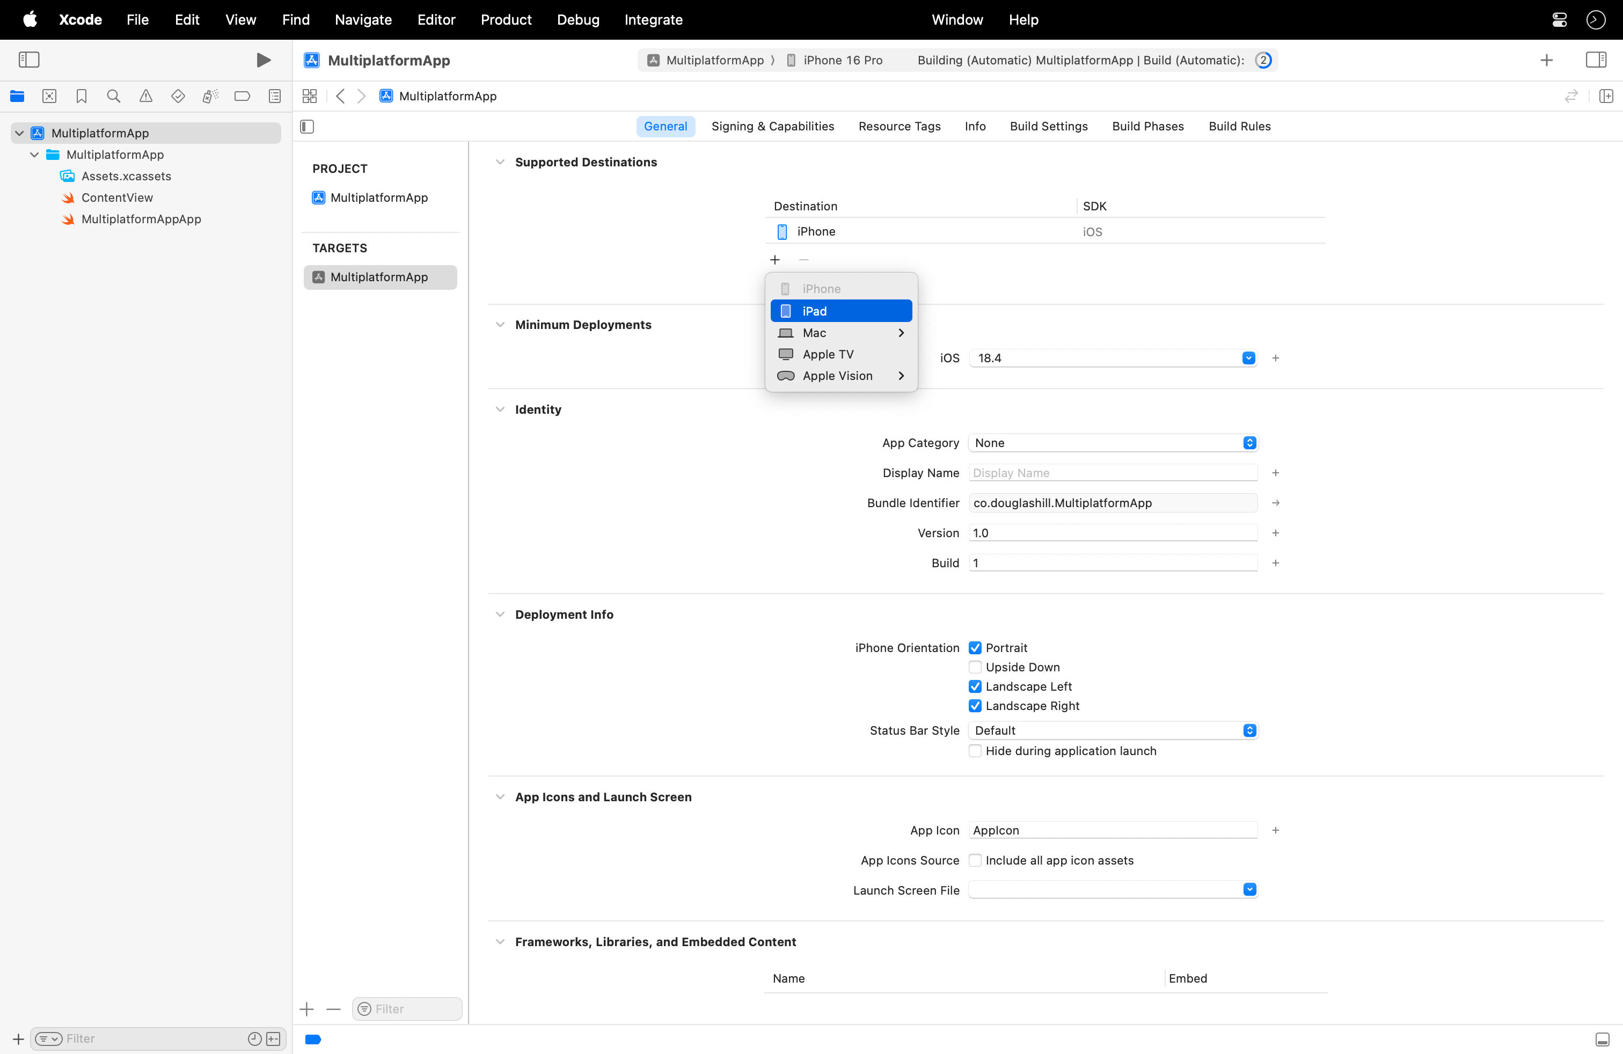Select the Breakpoint navigator icon
The image size is (1623, 1054).
pyautogui.click(x=242, y=96)
